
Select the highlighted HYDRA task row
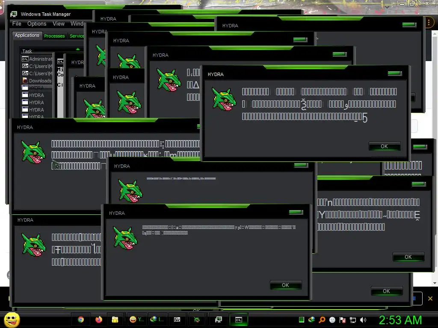click(x=37, y=88)
